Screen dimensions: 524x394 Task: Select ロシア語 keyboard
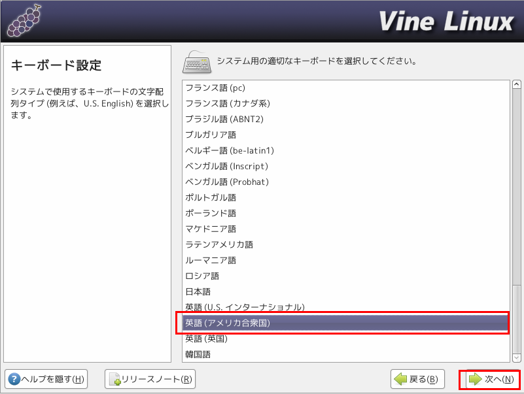pyautogui.click(x=346, y=276)
